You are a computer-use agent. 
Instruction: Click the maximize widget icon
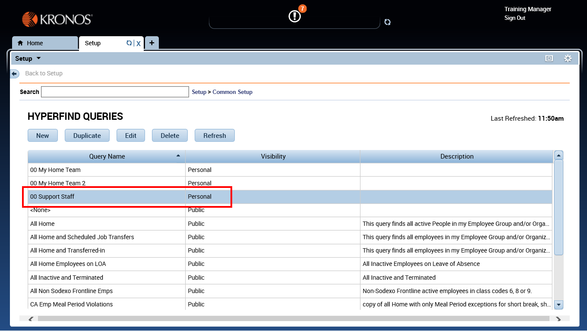549,59
